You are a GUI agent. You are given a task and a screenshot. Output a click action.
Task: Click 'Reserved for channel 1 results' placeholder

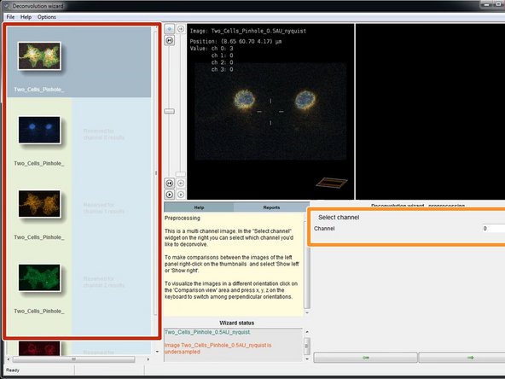tap(104, 208)
